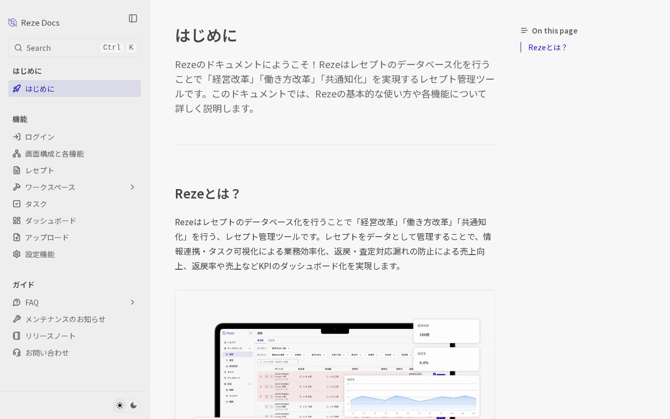Open the リリースノート page

[74, 336]
